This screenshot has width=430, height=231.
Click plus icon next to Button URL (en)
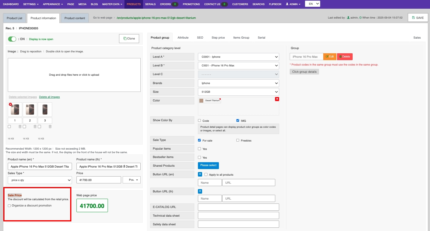(200, 174)
